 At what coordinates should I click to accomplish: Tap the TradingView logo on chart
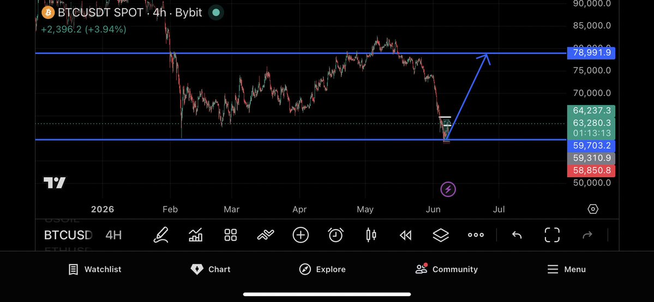tap(55, 183)
